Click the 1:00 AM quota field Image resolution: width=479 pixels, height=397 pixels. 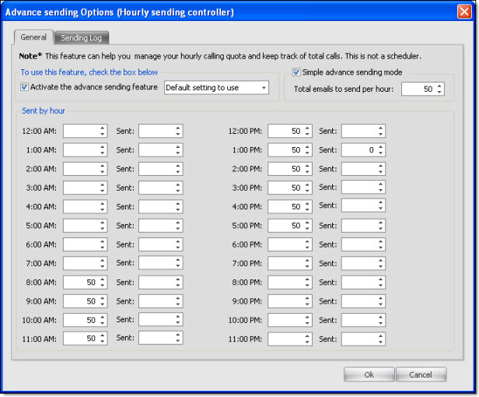point(85,150)
